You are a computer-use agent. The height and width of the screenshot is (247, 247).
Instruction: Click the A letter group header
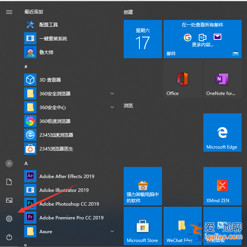pos(26,164)
